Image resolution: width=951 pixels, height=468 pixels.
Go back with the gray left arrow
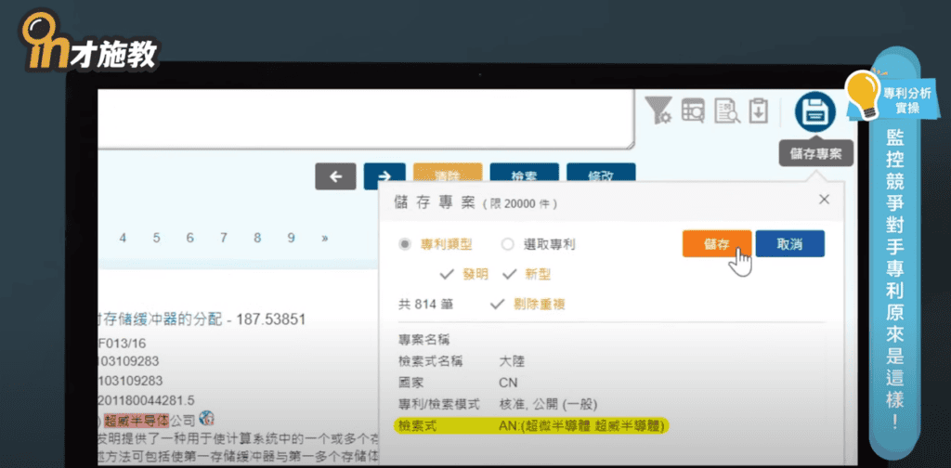tap(335, 176)
